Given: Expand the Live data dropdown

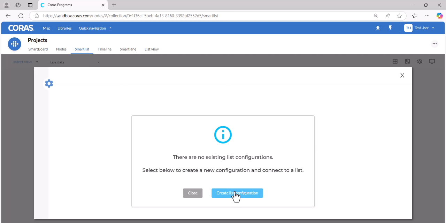Looking at the screenshot, I should coord(75,62).
